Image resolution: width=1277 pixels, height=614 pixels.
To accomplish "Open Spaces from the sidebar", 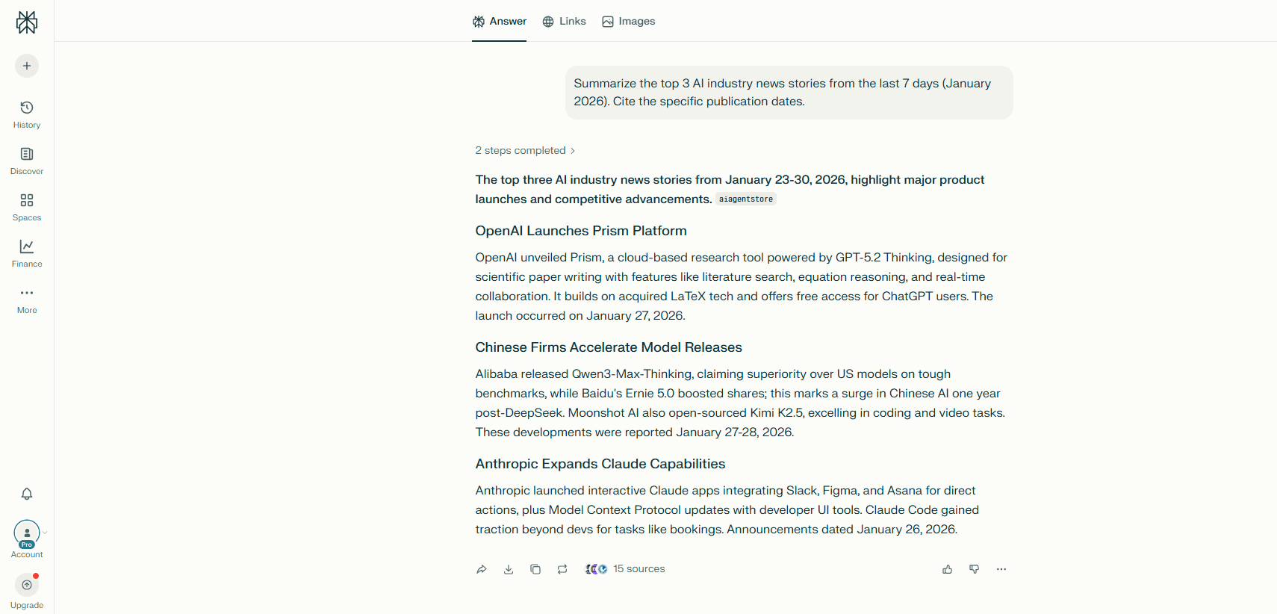I will (x=27, y=207).
